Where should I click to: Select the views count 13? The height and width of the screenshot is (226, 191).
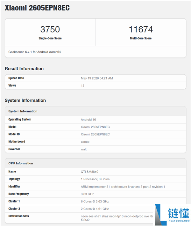82,86
